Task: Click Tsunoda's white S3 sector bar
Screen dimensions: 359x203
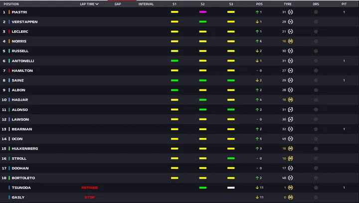Action: tap(231, 188)
